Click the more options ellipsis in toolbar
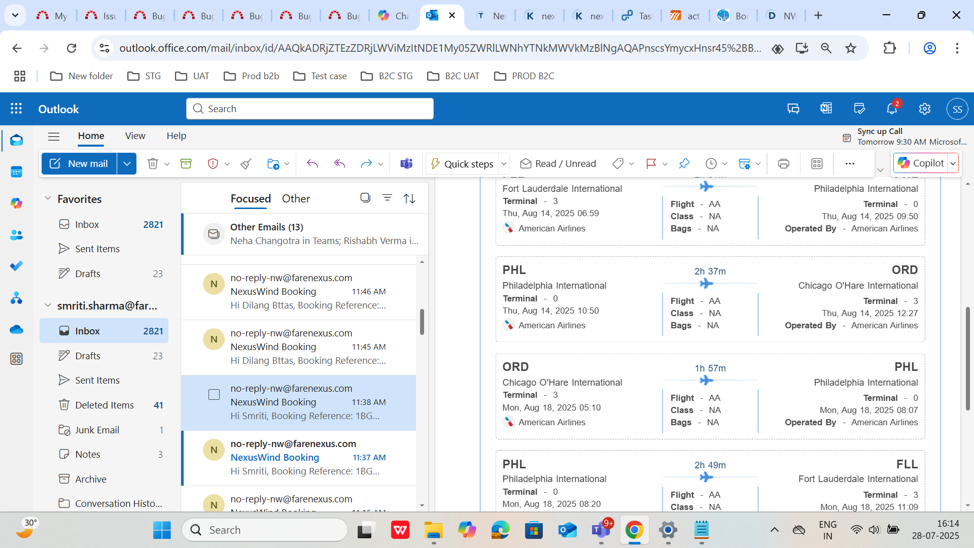This screenshot has width=974, height=548. click(850, 163)
